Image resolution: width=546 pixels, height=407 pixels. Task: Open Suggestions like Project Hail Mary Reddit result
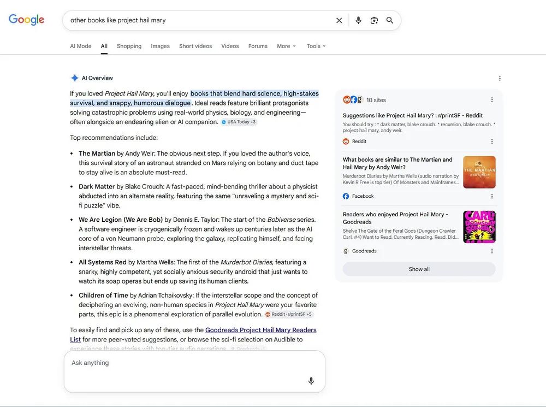pos(413,115)
